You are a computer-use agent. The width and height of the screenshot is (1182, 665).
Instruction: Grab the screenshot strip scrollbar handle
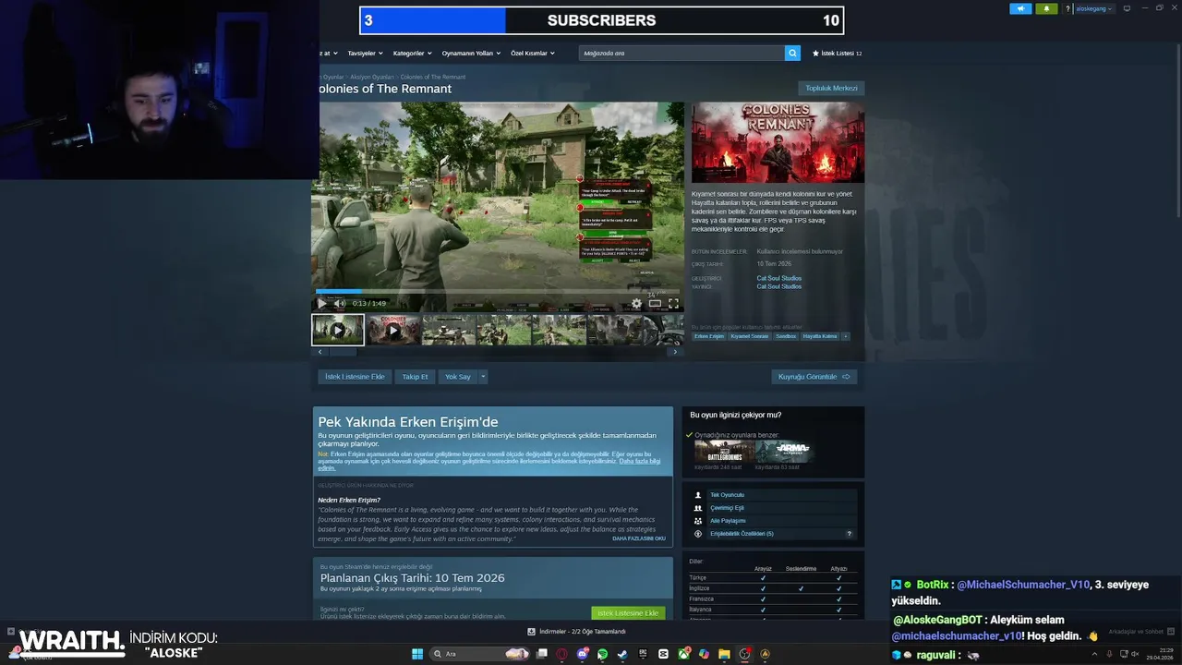344,352
